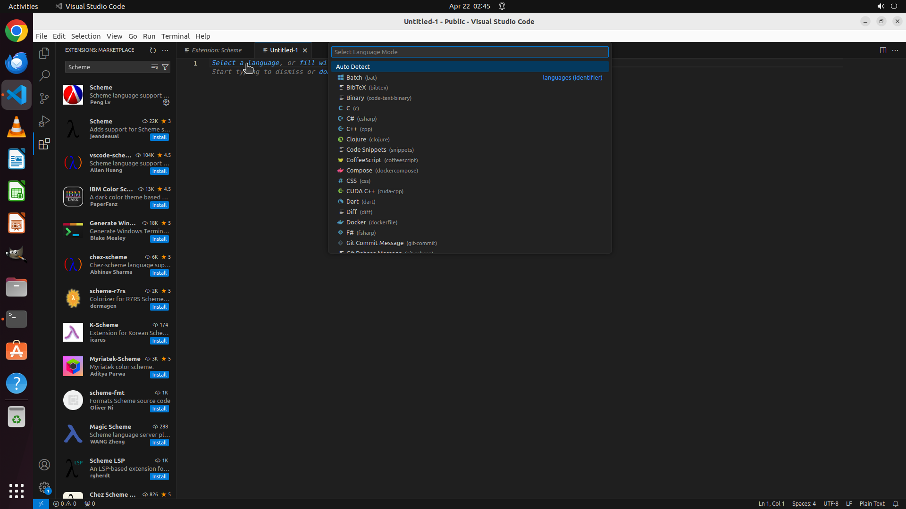Open the UTF-8 encoding selector
Screen dimensions: 906x509
tap(830, 503)
